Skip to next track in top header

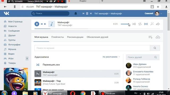(91, 13)
